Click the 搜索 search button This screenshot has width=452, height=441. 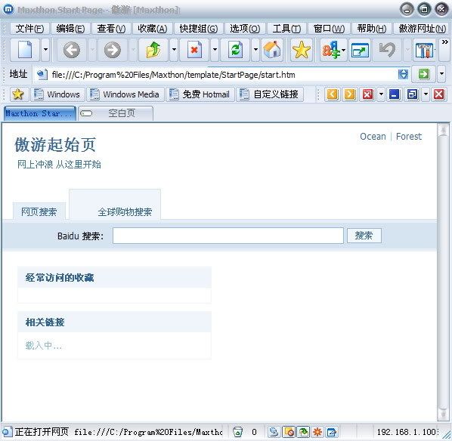(364, 236)
